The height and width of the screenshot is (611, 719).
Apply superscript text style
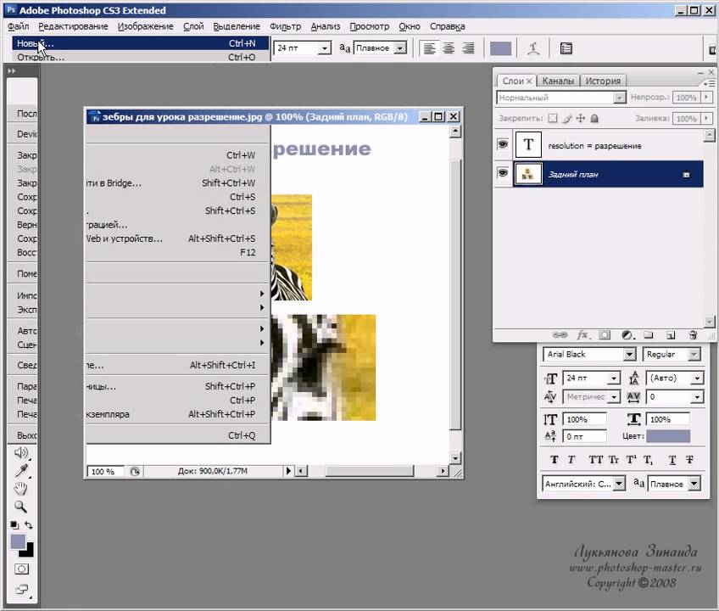[x=631, y=459]
